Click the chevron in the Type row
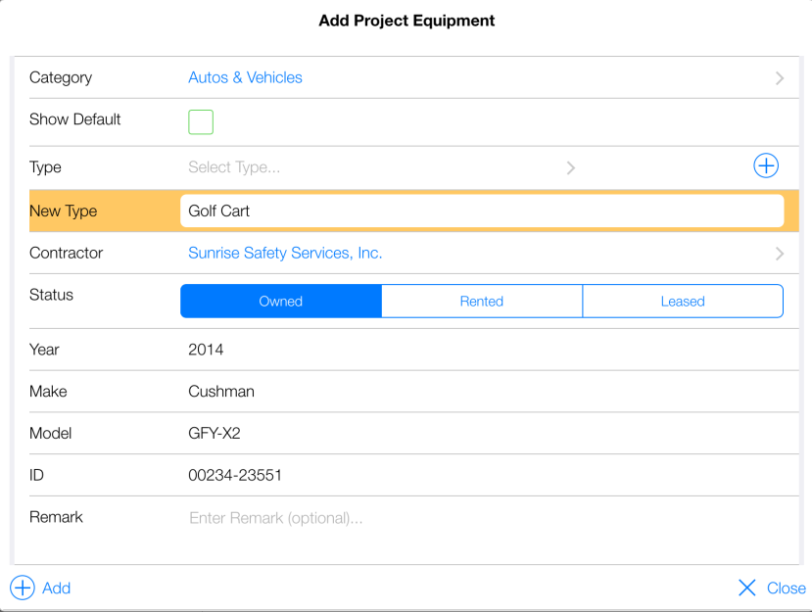This screenshot has height=612, width=812. tap(570, 168)
